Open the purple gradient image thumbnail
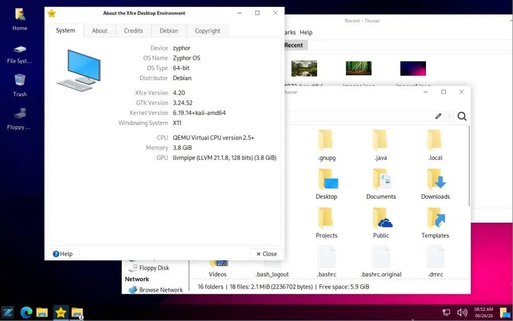This screenshot has height=321, width=513. [413, 68]
